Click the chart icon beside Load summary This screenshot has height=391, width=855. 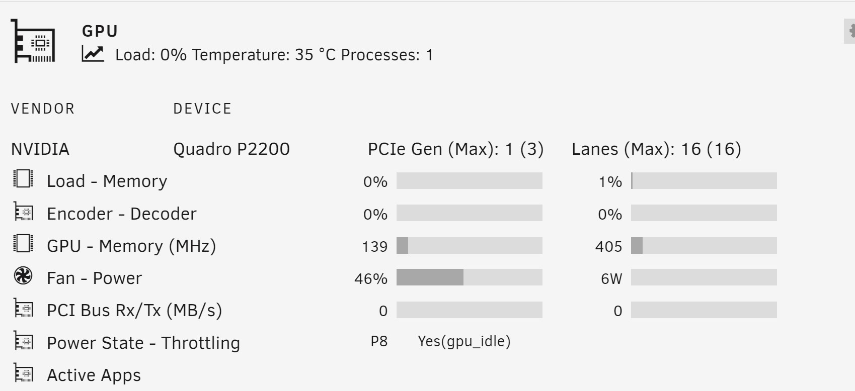click(x=93, y=54)
